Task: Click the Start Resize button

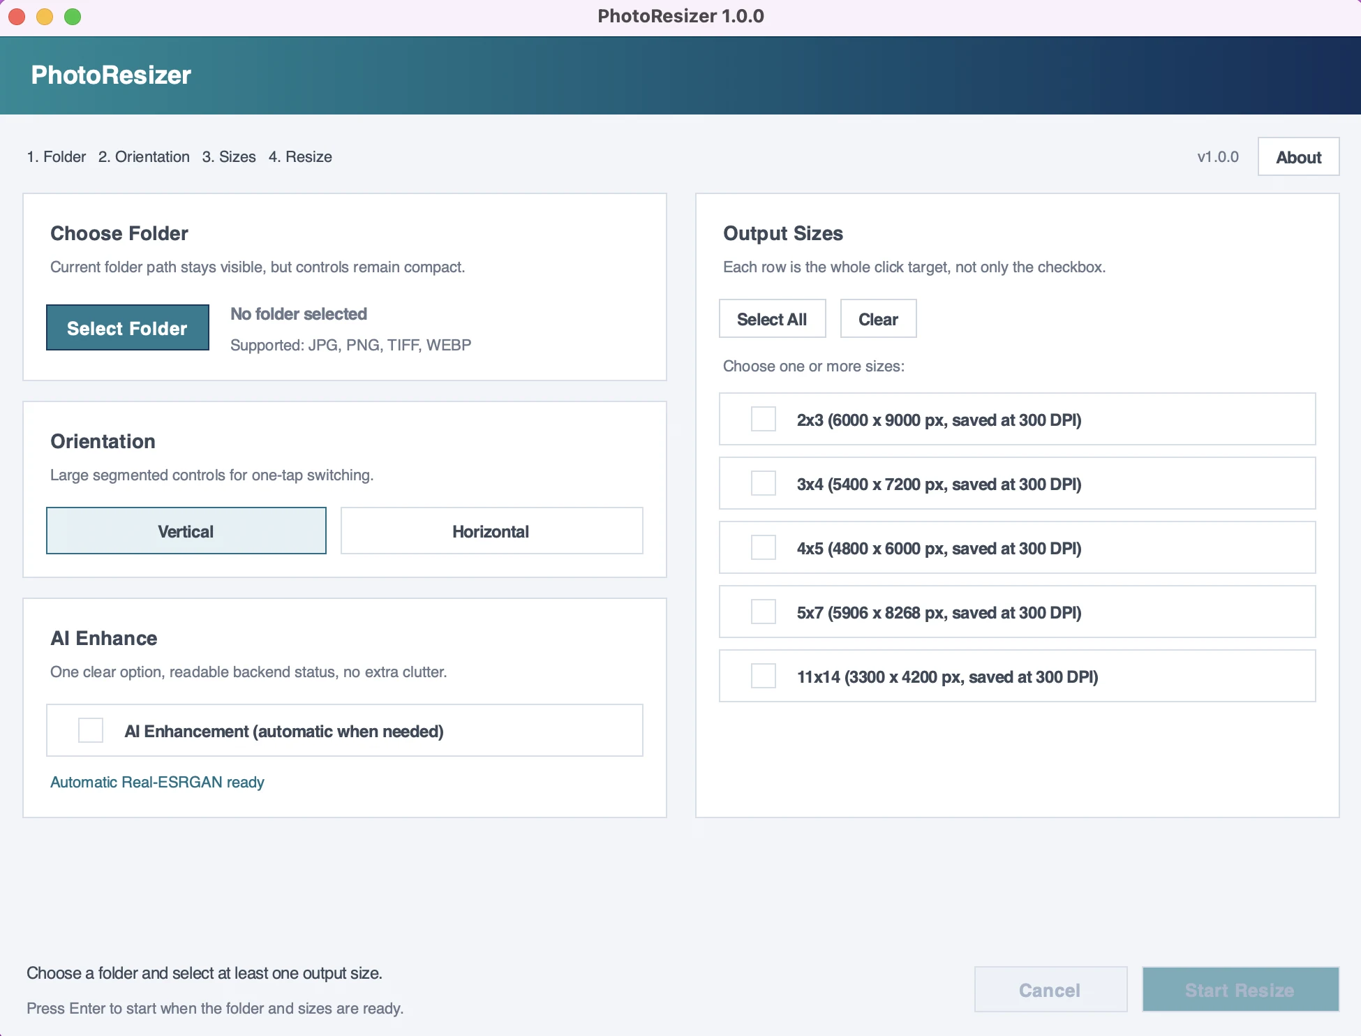Action: point(1240,989)
